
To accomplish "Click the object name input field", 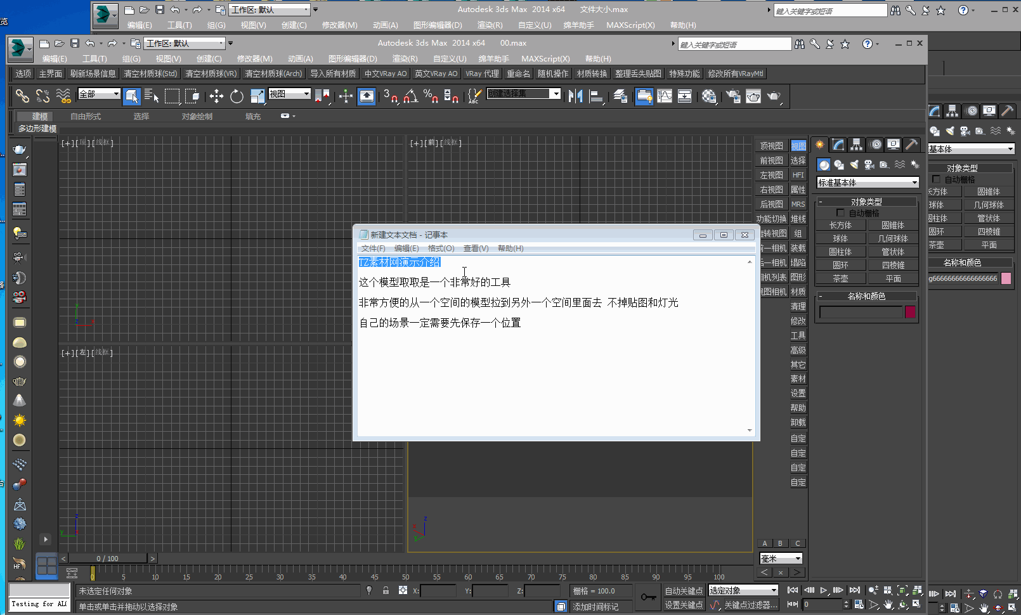I will point(860,312).
